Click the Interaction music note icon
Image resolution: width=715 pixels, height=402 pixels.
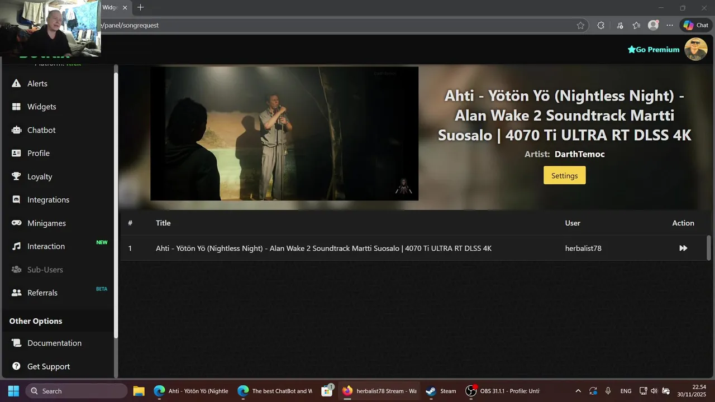(x=16, y=246)
